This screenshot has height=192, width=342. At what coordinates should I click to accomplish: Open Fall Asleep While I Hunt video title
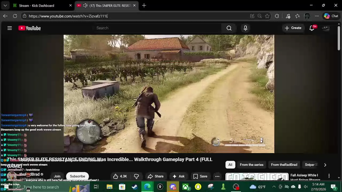tap(305, 177)
